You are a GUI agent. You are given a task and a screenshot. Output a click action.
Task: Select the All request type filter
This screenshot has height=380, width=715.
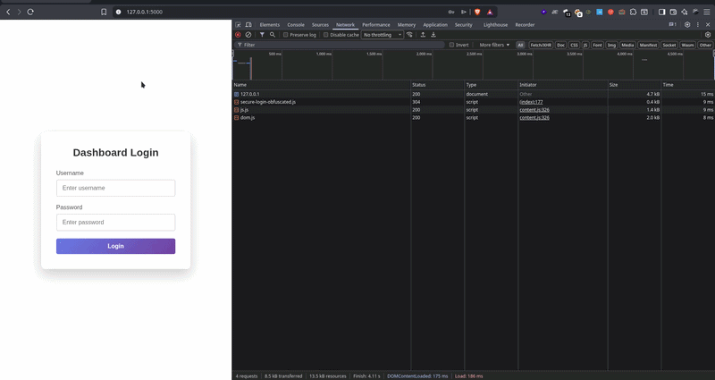coord(520,45)
